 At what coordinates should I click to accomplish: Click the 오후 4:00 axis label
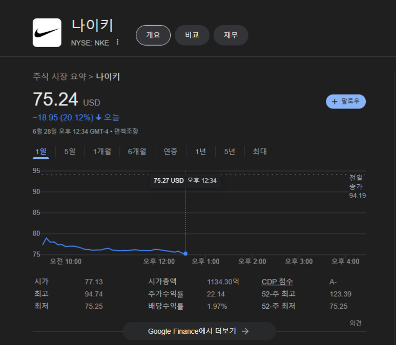point(345,262)
